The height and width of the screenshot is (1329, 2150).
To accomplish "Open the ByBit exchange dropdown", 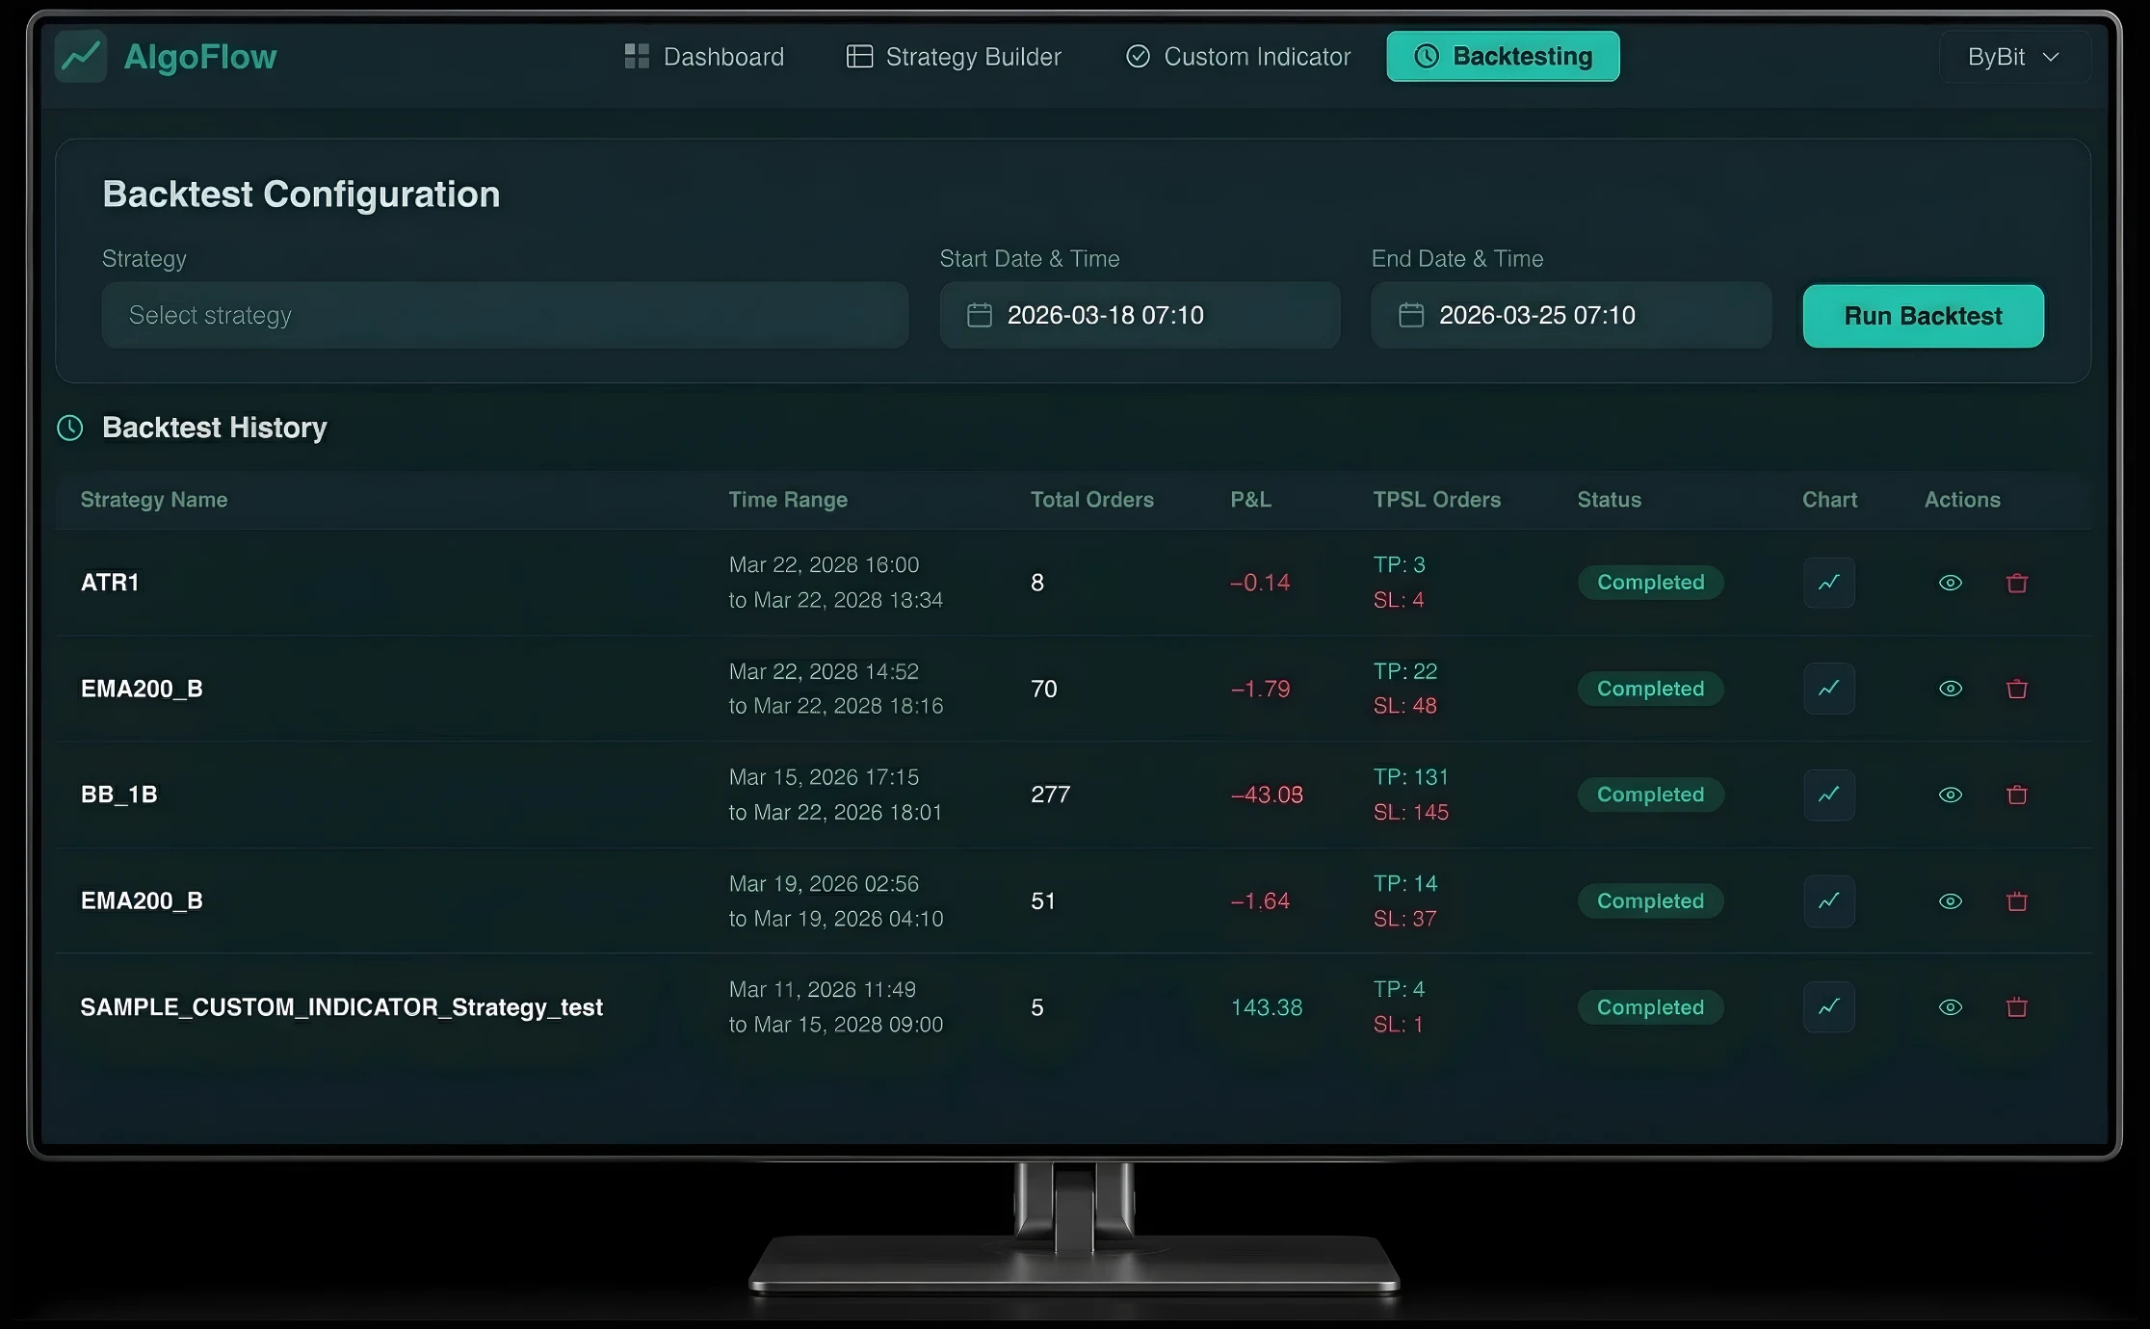I will (x=2012, y=56).
